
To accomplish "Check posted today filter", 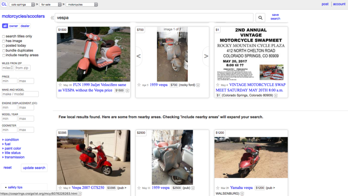I will point(3,46).
